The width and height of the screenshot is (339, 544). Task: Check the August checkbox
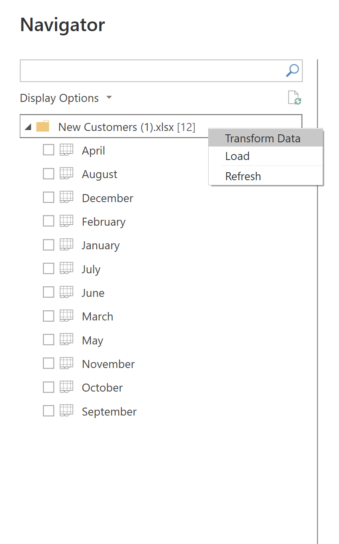pos(49,173)
